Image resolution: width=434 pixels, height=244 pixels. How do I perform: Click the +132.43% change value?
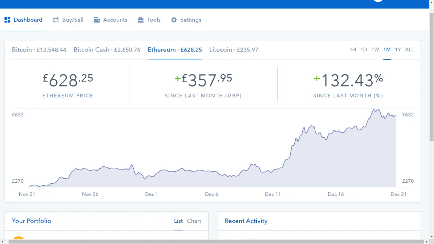point(348,80)
